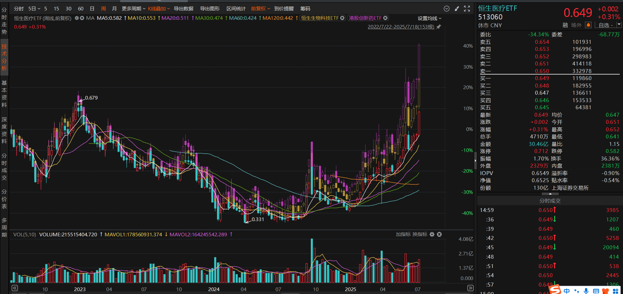Expand the 更多周期 dropdown
This screenshot has height=294, width=623.
pos(133,9)
